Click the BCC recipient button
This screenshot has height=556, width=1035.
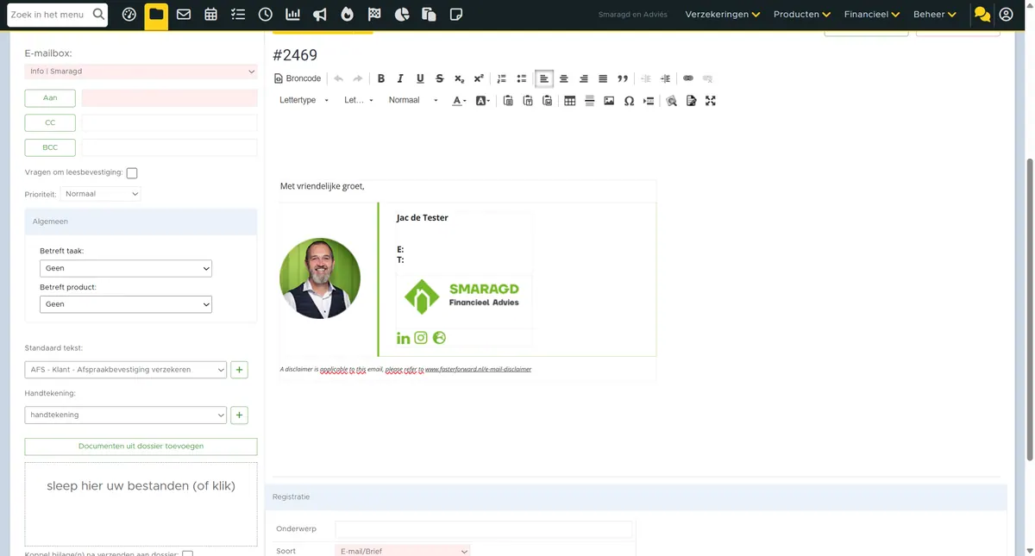pyautogui.click(x=50, y=147)
